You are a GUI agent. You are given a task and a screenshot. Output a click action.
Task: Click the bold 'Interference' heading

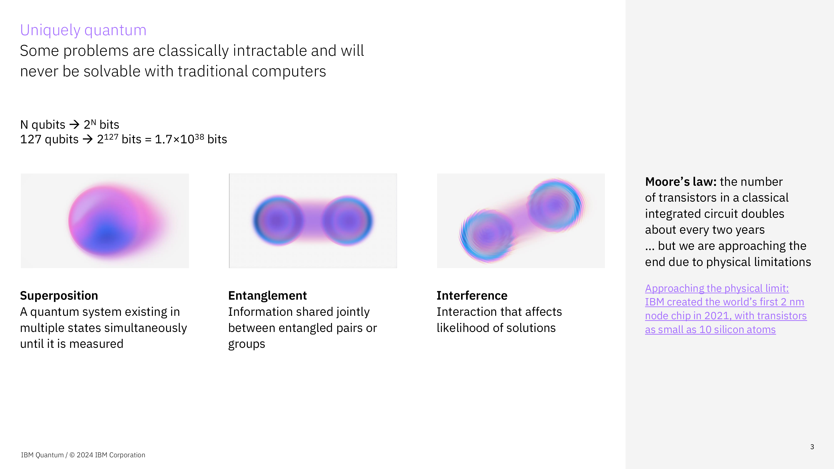tap(472, 295)
